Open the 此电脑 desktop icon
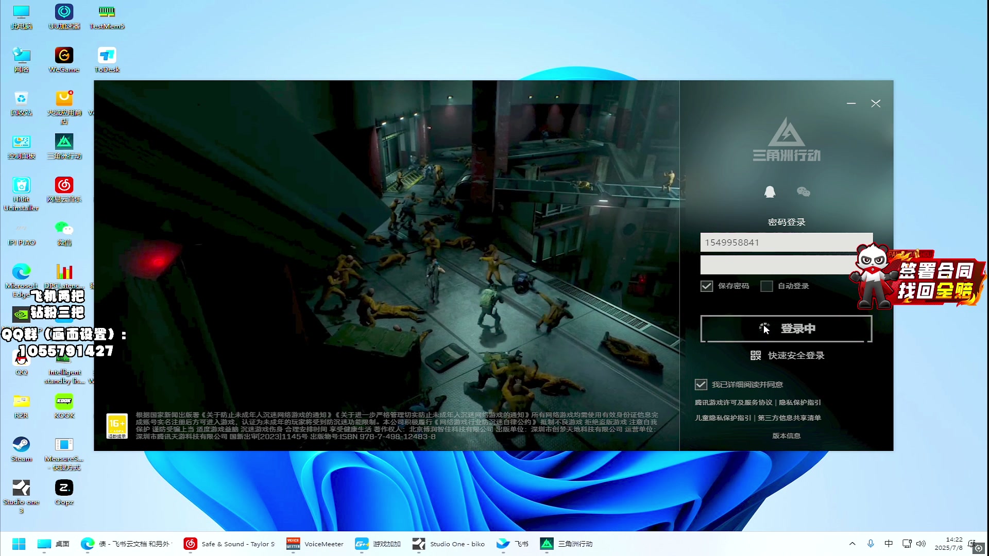 21,16
